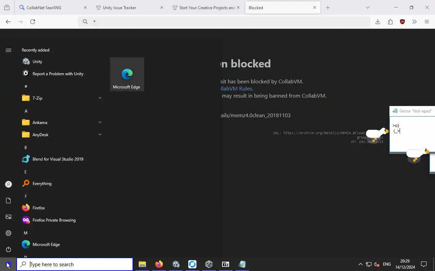Screen dimensions: 435x271
Task: Close the Blocked tab
Action: click(315, 7)
